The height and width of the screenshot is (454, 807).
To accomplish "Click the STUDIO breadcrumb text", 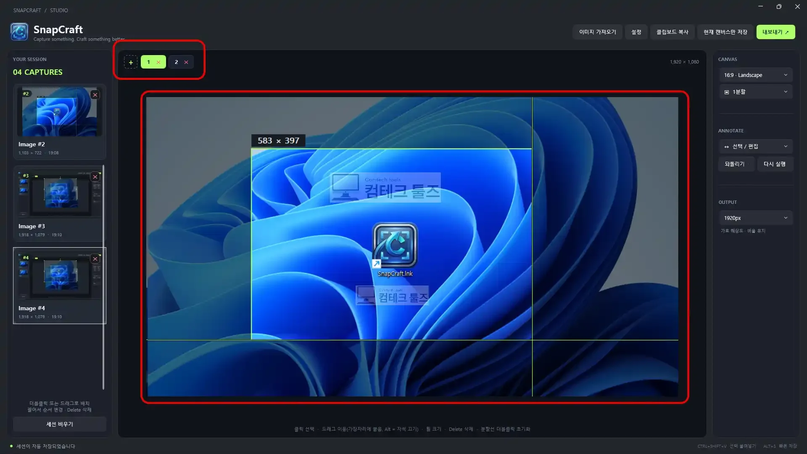I will (59, 11).
